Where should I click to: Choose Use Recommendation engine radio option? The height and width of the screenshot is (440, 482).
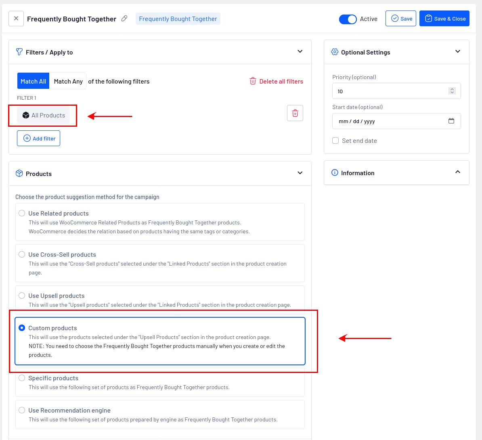coord(22,410)
